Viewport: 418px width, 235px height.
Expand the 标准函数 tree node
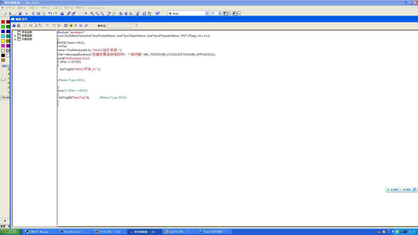click(x=15, y=36)
